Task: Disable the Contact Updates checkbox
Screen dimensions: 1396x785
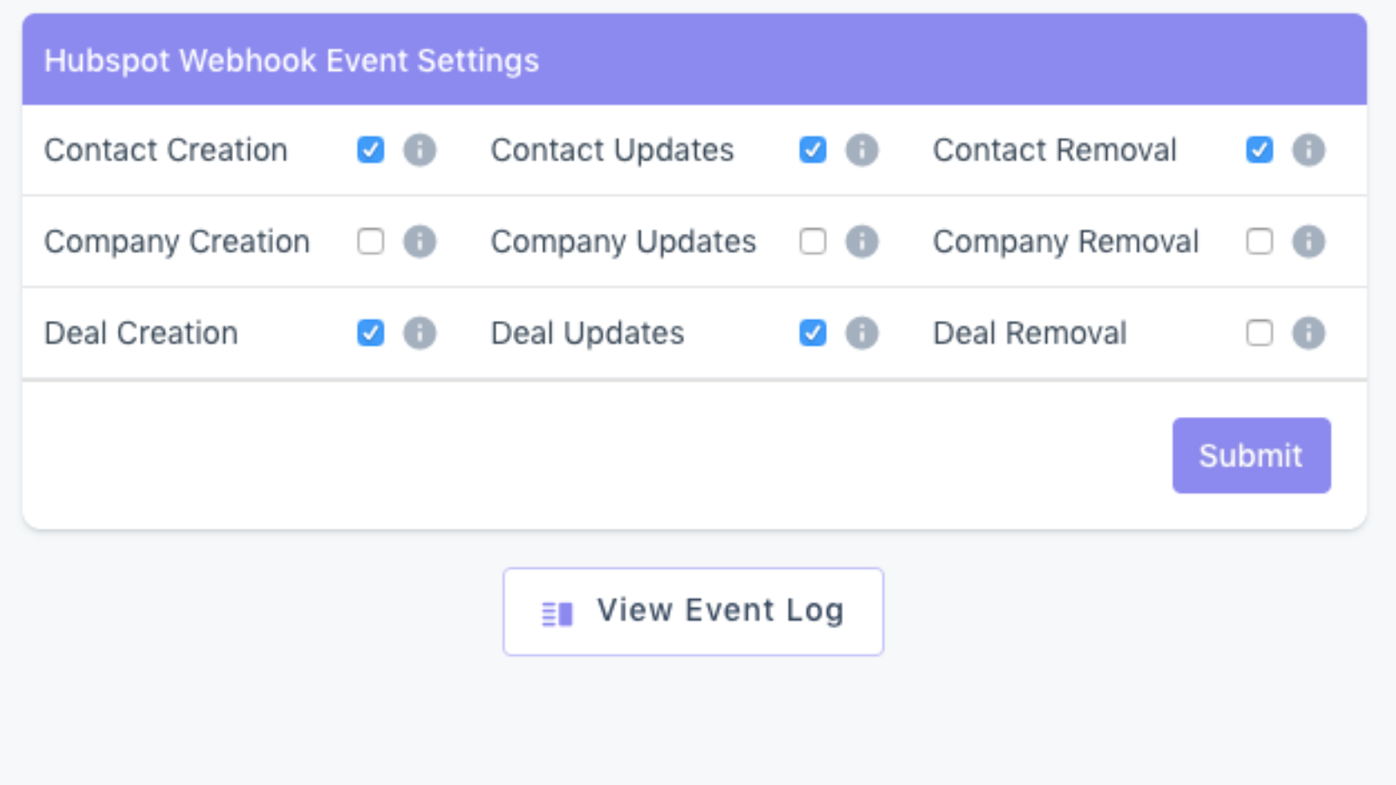Action: [813, 150]
